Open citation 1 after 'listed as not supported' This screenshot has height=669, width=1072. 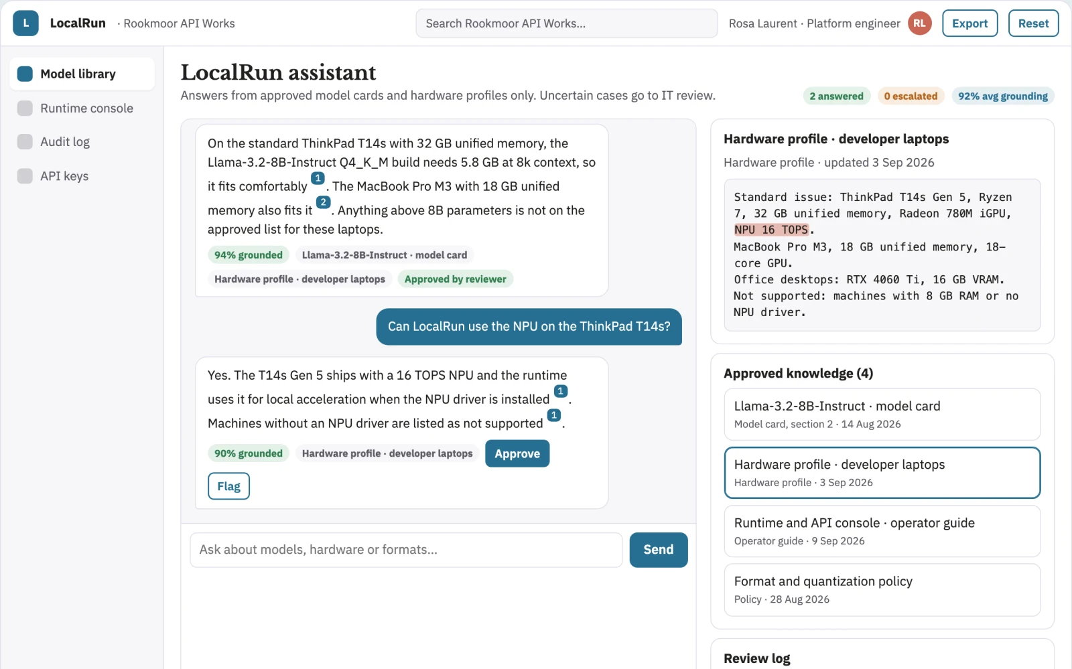[x=553, y=415]
